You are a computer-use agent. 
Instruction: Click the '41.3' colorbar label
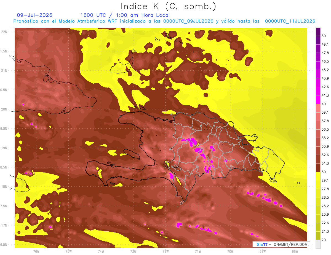tap(325, 95)
